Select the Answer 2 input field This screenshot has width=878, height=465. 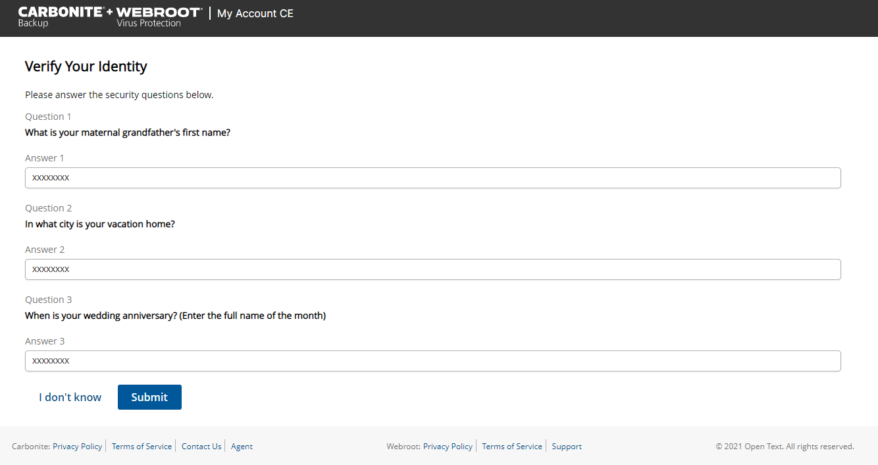(x=433, y=269)
